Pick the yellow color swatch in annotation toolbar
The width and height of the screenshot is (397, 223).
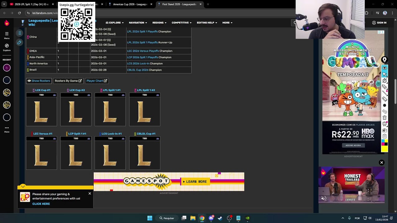385,149
